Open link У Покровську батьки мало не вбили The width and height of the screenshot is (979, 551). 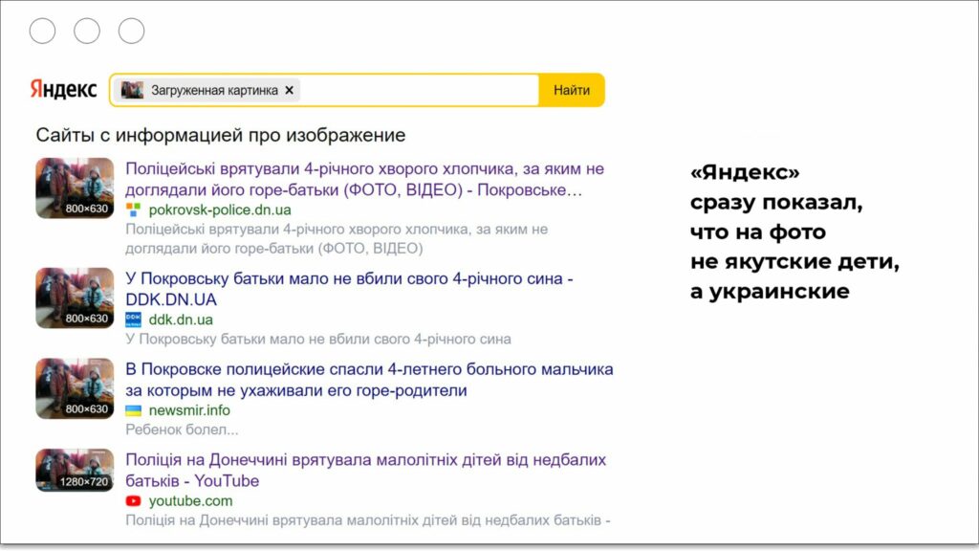tap(349, 289)
